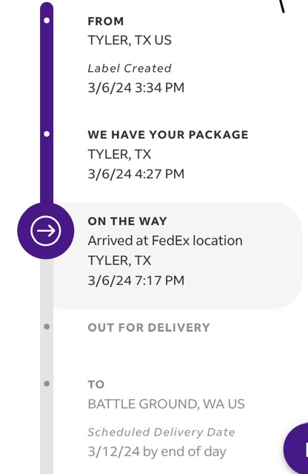Viewport: 308px width, 474px height.
Task: Select the TYLER, TX US origin text
Action: pyautogui.click(x=130, y=40)
